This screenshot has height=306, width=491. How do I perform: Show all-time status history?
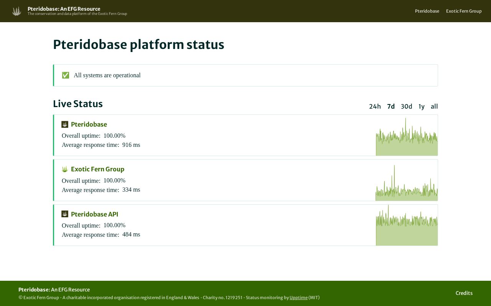pyautogui.click(x=434, y=106)
